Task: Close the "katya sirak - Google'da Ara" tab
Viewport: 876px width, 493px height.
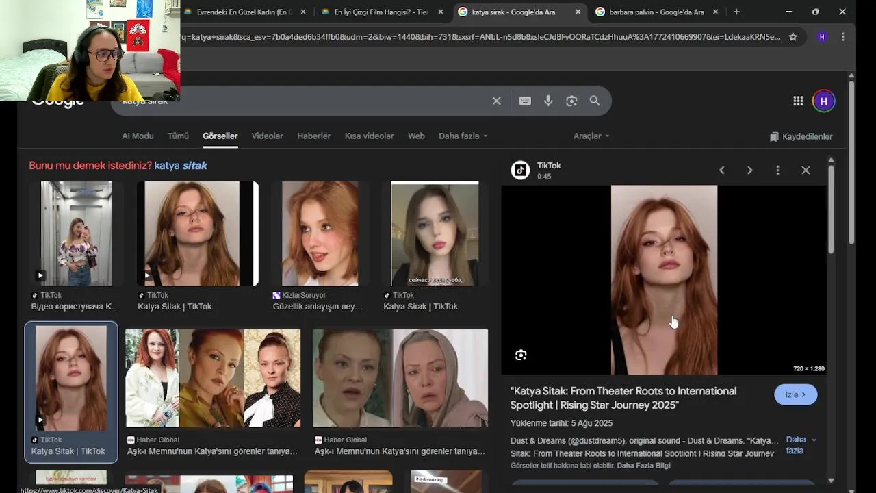Action: [x=578, y=12]
